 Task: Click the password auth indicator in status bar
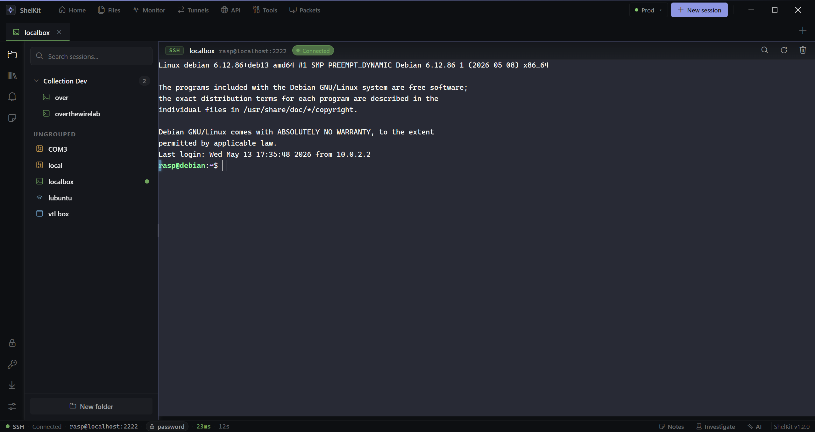click(x=167, y=426)
